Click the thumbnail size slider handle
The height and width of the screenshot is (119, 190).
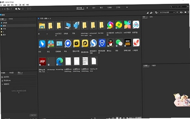95,118
